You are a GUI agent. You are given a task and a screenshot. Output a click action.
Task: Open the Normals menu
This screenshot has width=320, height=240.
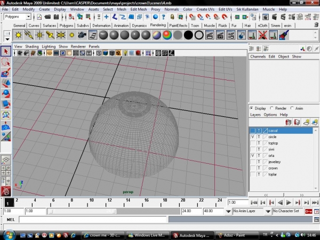tap(172, 10)
